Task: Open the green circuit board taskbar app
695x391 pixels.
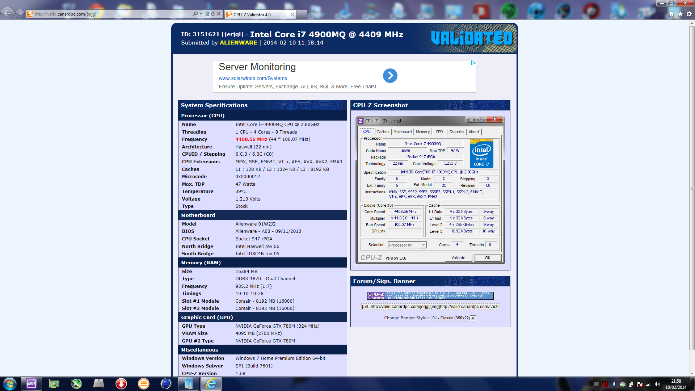Action: point(54,384)
